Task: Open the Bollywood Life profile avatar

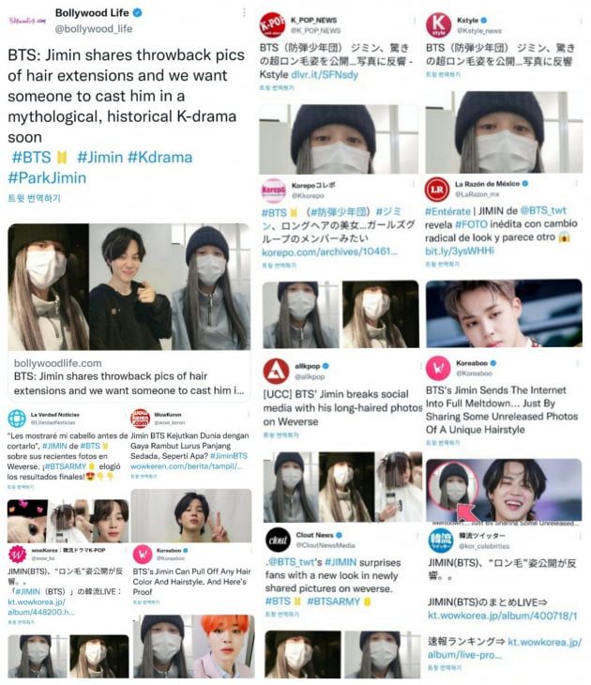Action: 27,20
